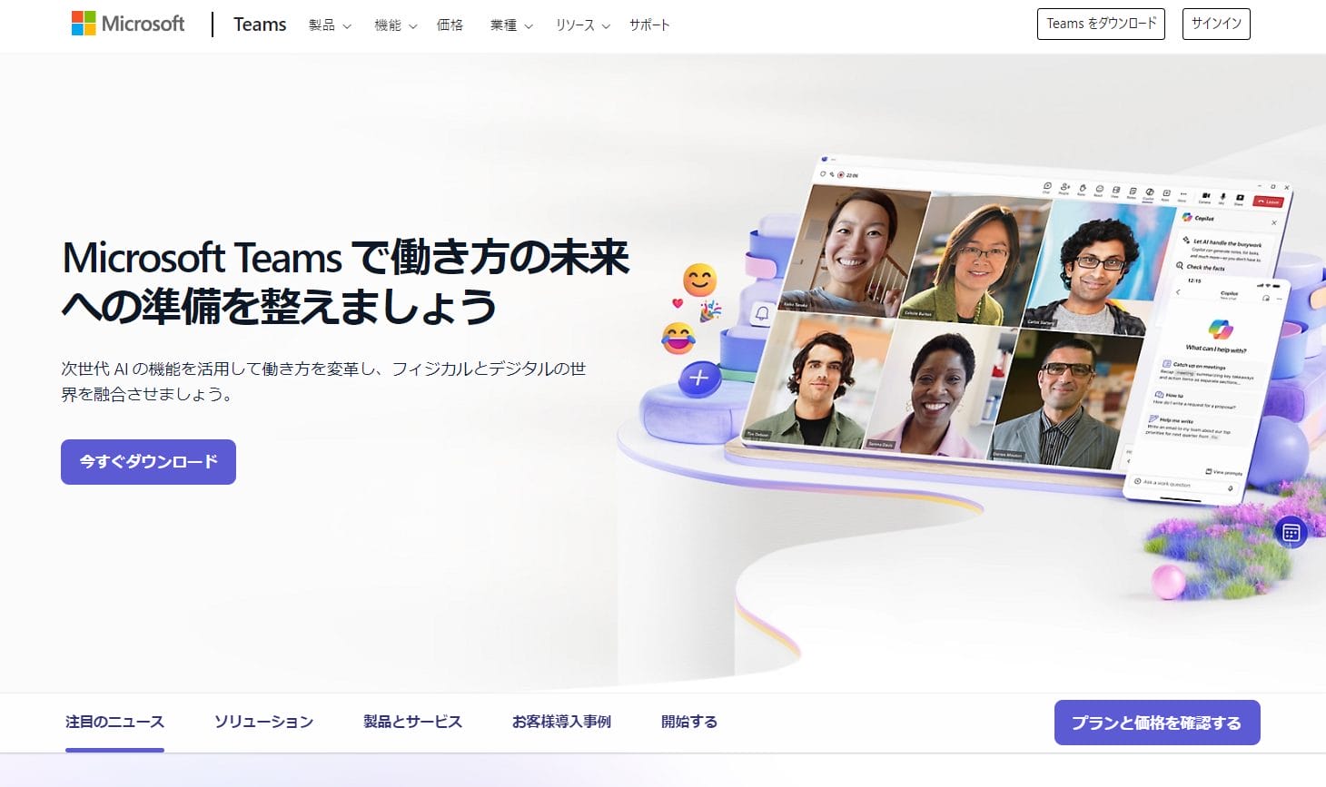Click the サインイン button
1326x787 pixels.
tap(1216, 24)
